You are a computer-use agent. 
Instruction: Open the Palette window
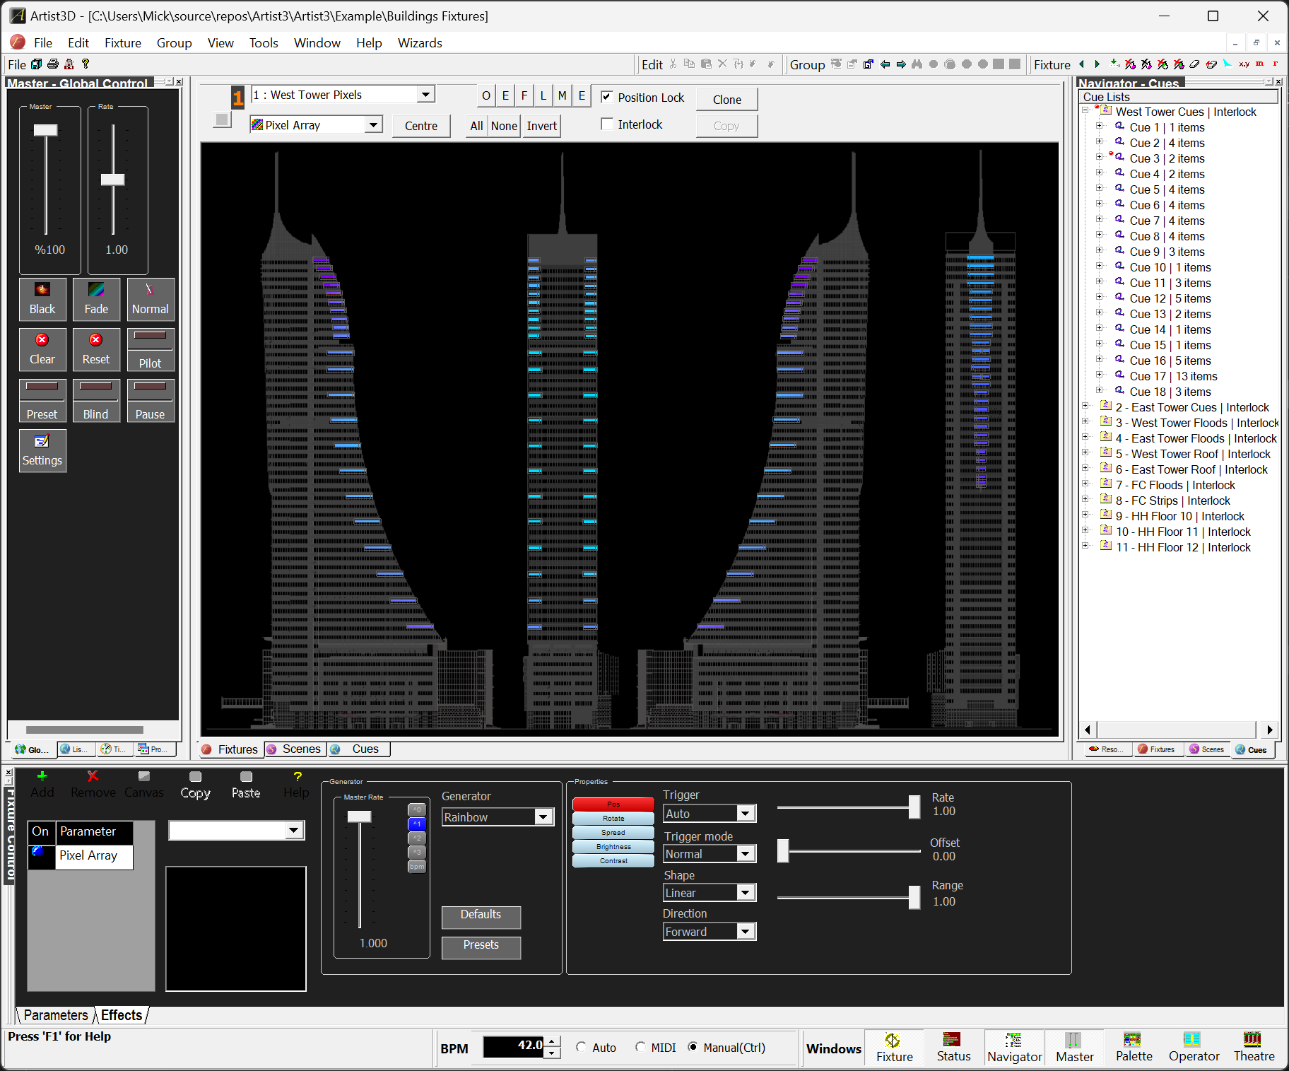click(1134, 1046)
